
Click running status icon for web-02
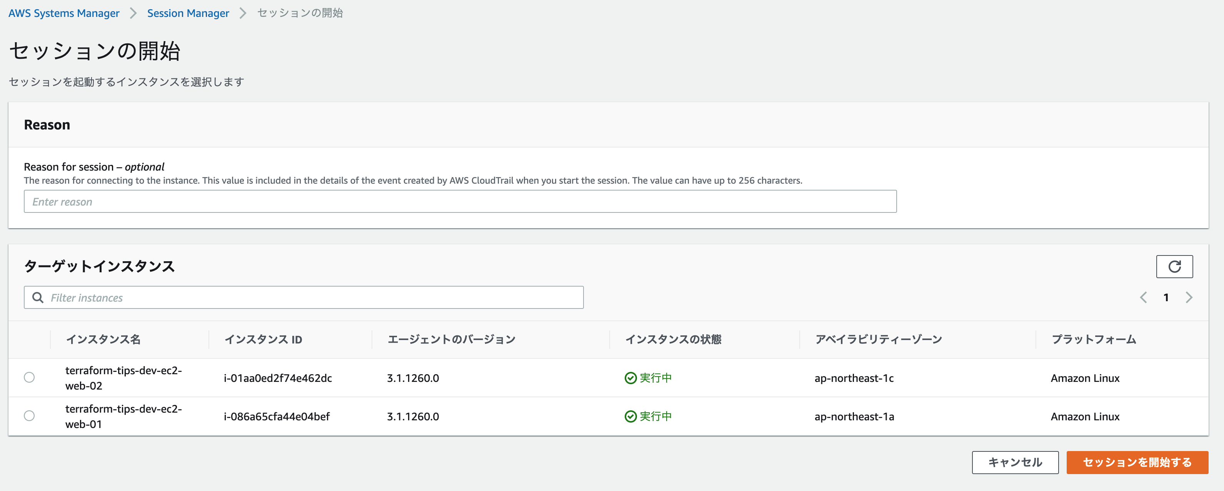(630, 378)
